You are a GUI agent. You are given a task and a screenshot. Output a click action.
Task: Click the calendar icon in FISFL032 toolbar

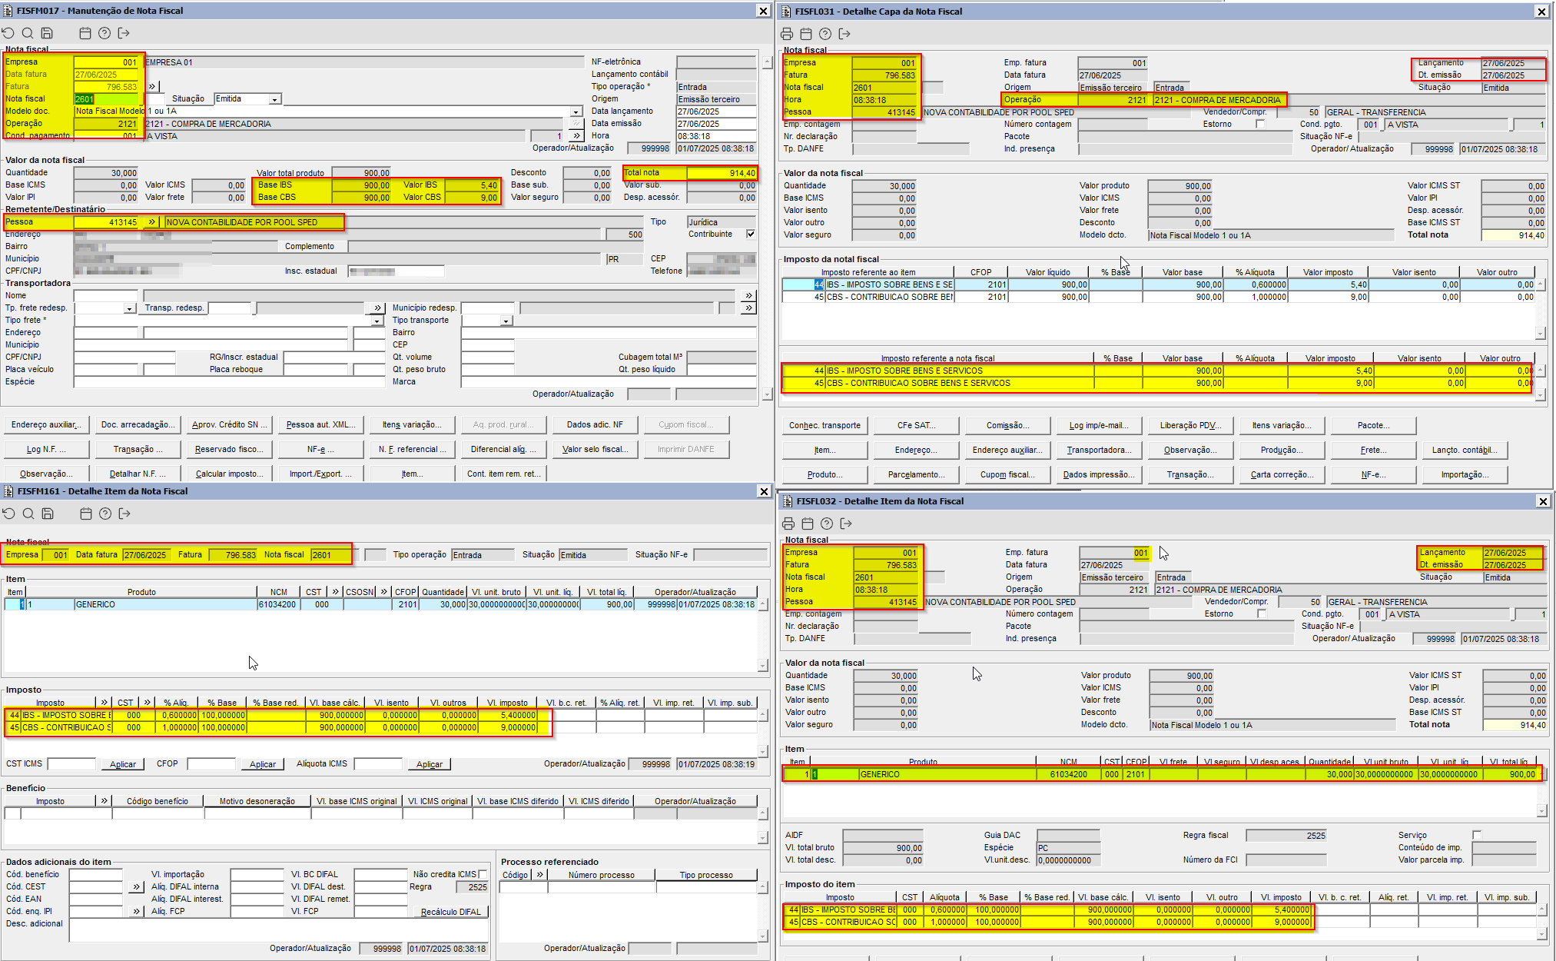point(808,524)
